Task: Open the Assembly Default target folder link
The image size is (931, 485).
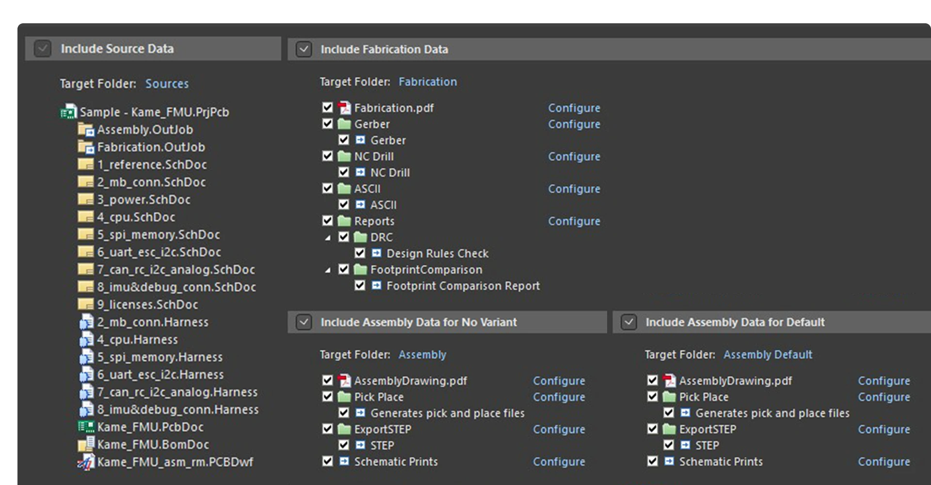Action: [768, 355]
